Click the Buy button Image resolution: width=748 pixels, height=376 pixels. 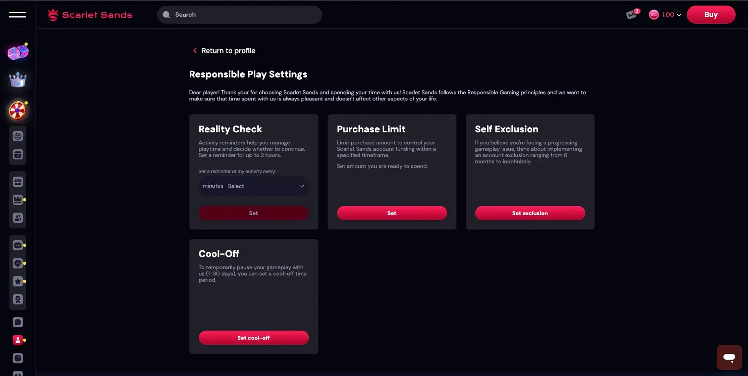711,15
